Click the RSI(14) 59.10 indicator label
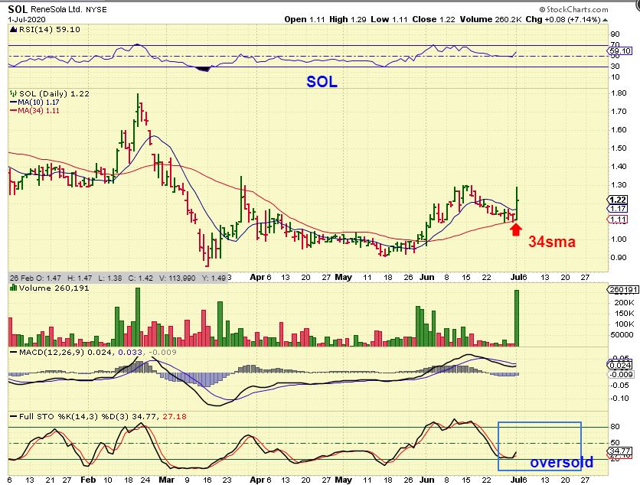This screenshot has height=485, width=640. click(x=50, y=29)
